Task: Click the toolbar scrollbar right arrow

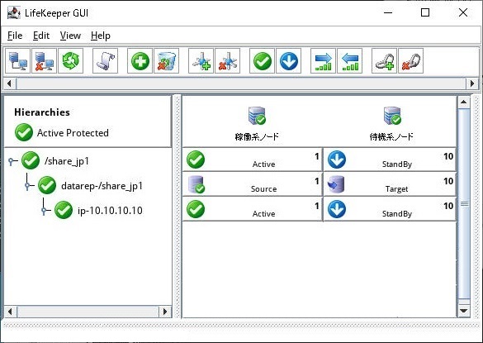Action: point(472,83)
